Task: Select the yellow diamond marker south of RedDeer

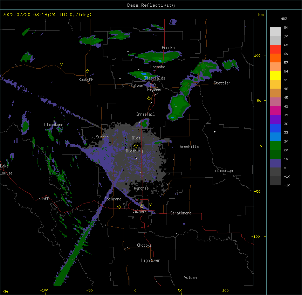Action: (149, 98)
